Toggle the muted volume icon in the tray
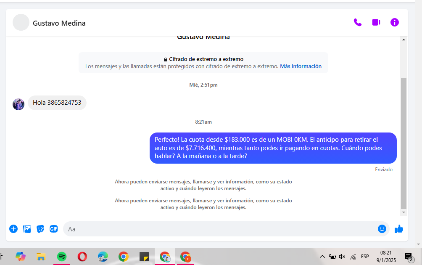Image resolution: width=422 pixels, height=265 pixels. pos(342,257)
